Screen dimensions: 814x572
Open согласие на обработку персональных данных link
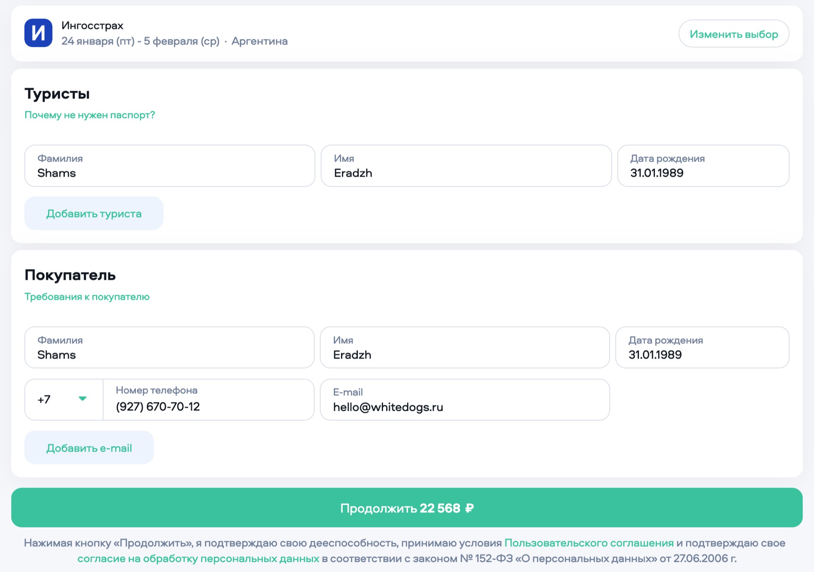[x=198, y=559]
